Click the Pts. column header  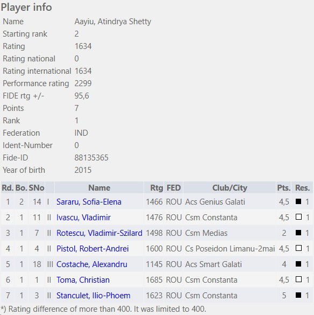[284, 188]
